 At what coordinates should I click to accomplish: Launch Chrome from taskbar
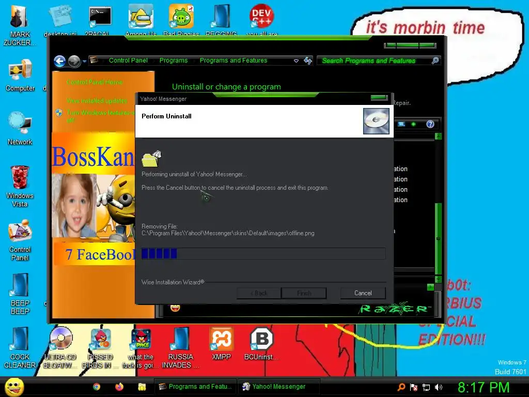(97, 387)
